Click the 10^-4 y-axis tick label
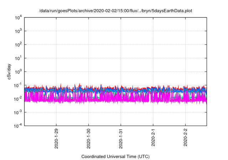 pos(18,126)
